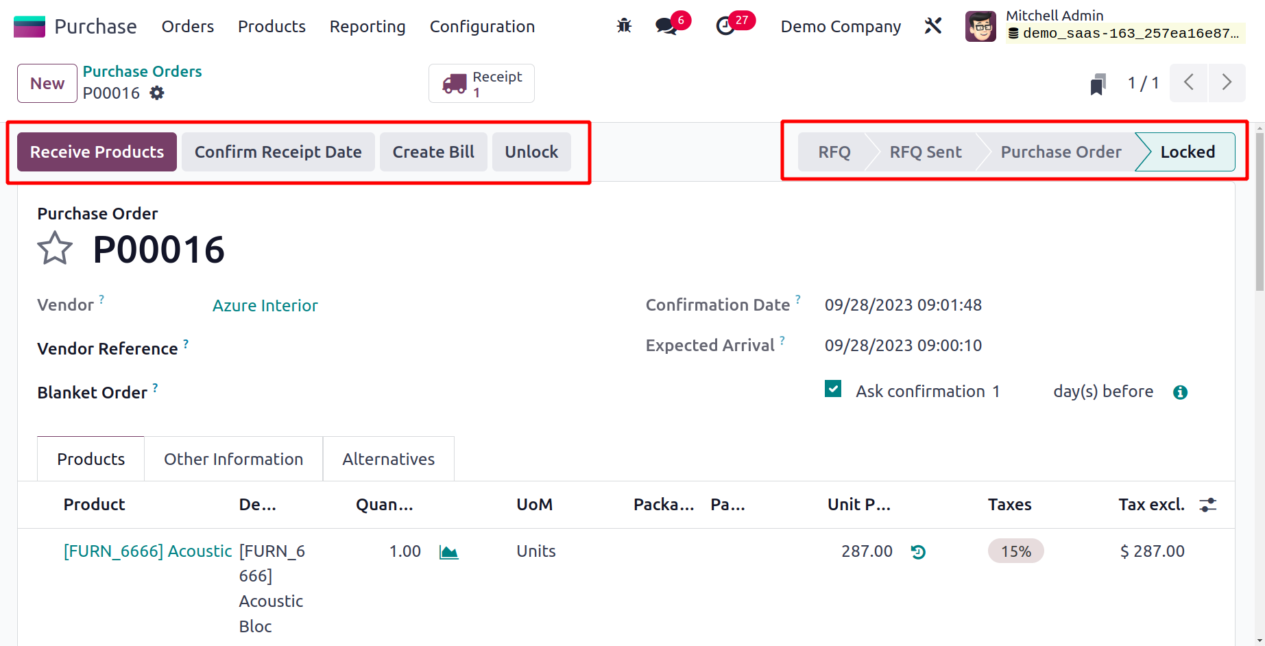The width and height of the screenshot is (1265, 646).
Task: Click the gear icon beside P00016
Action: 157,93
